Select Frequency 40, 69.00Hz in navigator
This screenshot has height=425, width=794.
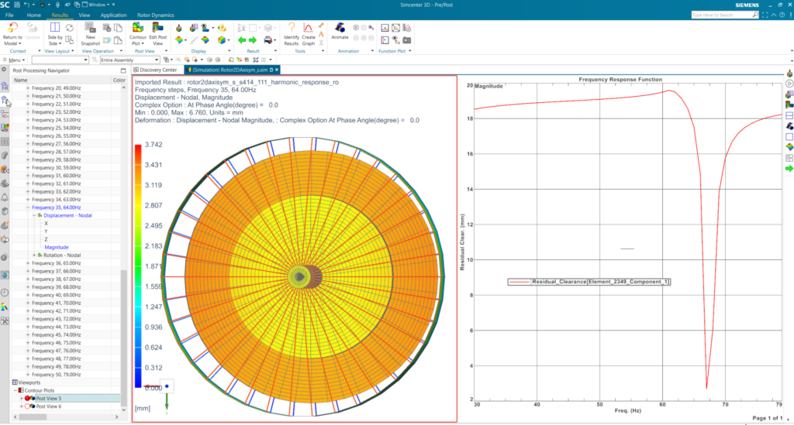57,295
